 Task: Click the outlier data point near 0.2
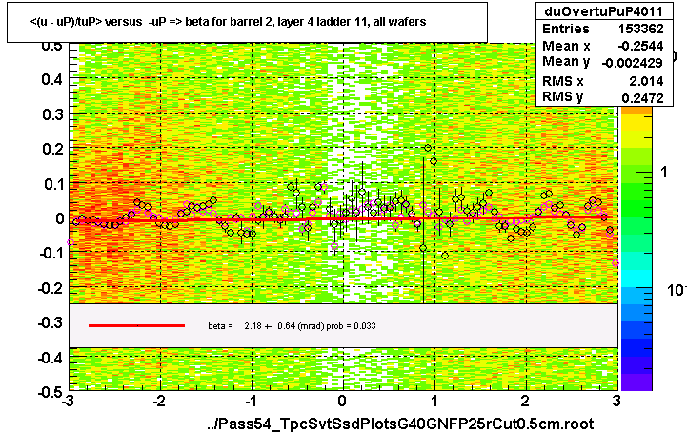pos(428,148)
